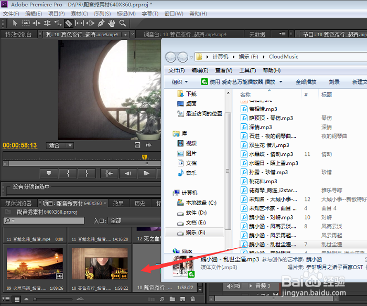Viewport: 367px width, 306px height.
Task: Select the Hand tool
Action: pyautogui.click(x=112, y=23)
